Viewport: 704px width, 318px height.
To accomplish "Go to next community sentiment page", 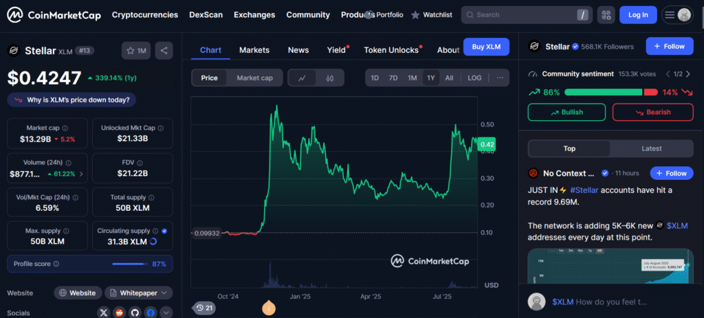I will (x=687, y=74).
